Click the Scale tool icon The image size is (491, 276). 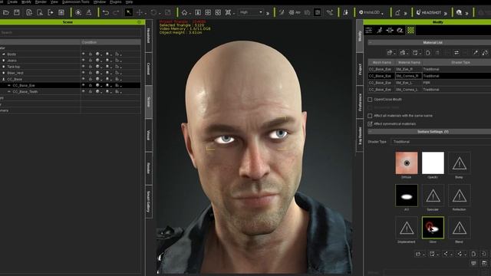(168, 12)
